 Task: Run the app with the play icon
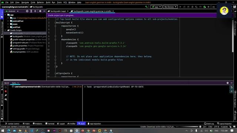click(x=180, y=7)
